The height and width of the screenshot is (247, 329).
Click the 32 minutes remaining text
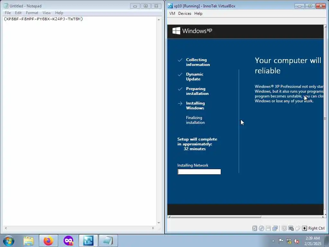[x=195, y=149]
